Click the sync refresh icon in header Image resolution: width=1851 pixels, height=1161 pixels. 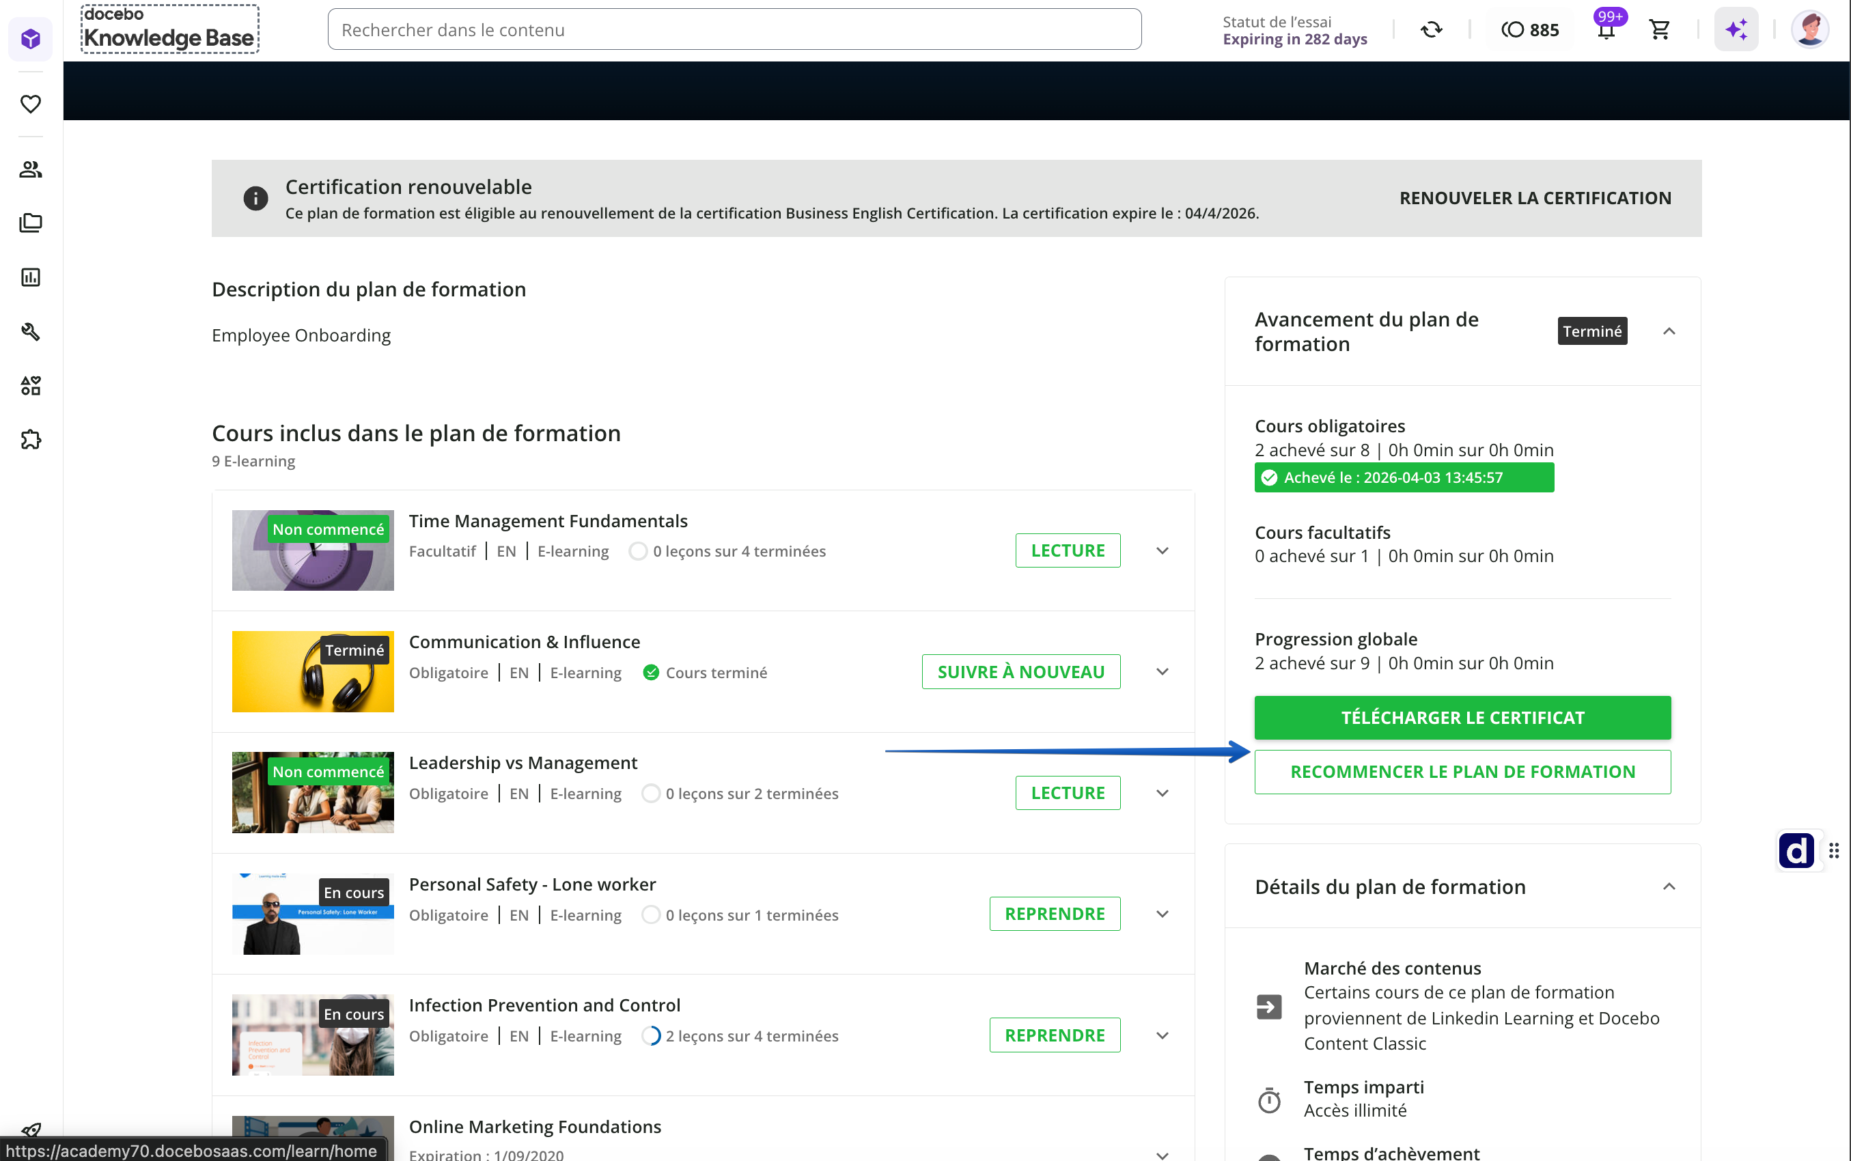[x=1431, y=30]
